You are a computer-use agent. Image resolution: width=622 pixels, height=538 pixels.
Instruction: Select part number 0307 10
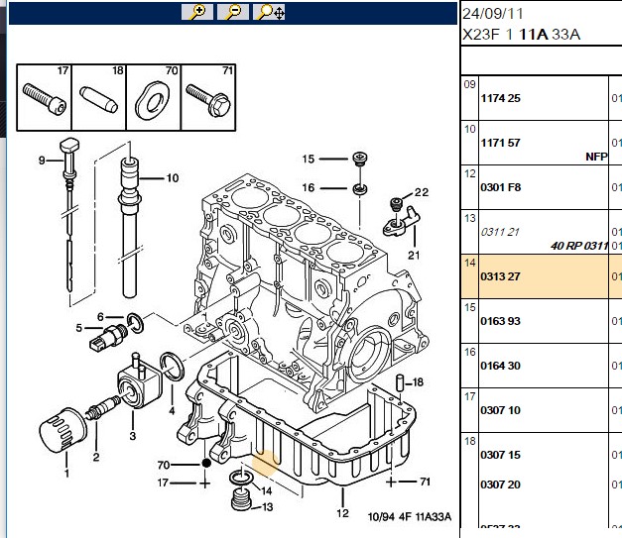500,410
